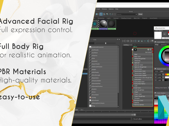
Task: Click the sort icon in browser toolbar
Action: point(107,14)
